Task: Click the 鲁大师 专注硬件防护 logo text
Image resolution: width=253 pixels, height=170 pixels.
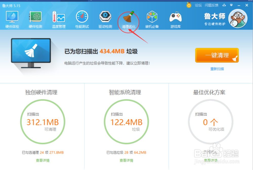Action: pos(215,19)
